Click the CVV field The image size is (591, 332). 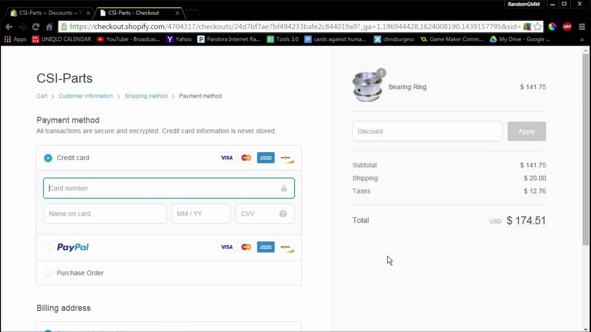click(265, 213)
